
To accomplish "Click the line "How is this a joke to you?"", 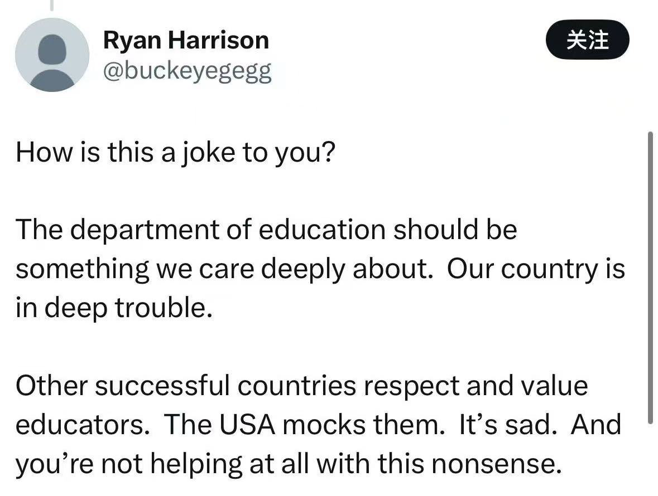I will click(x=175, y=152).
